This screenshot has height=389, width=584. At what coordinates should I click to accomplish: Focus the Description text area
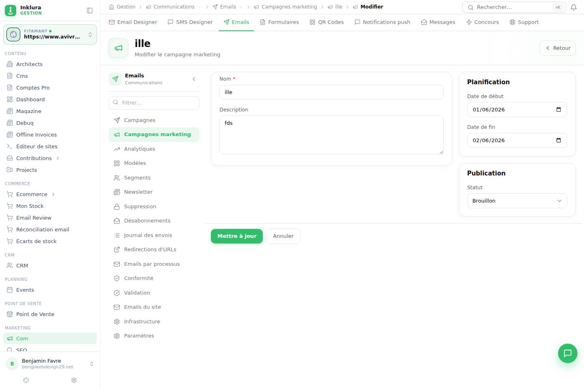(x=331, y=135)
